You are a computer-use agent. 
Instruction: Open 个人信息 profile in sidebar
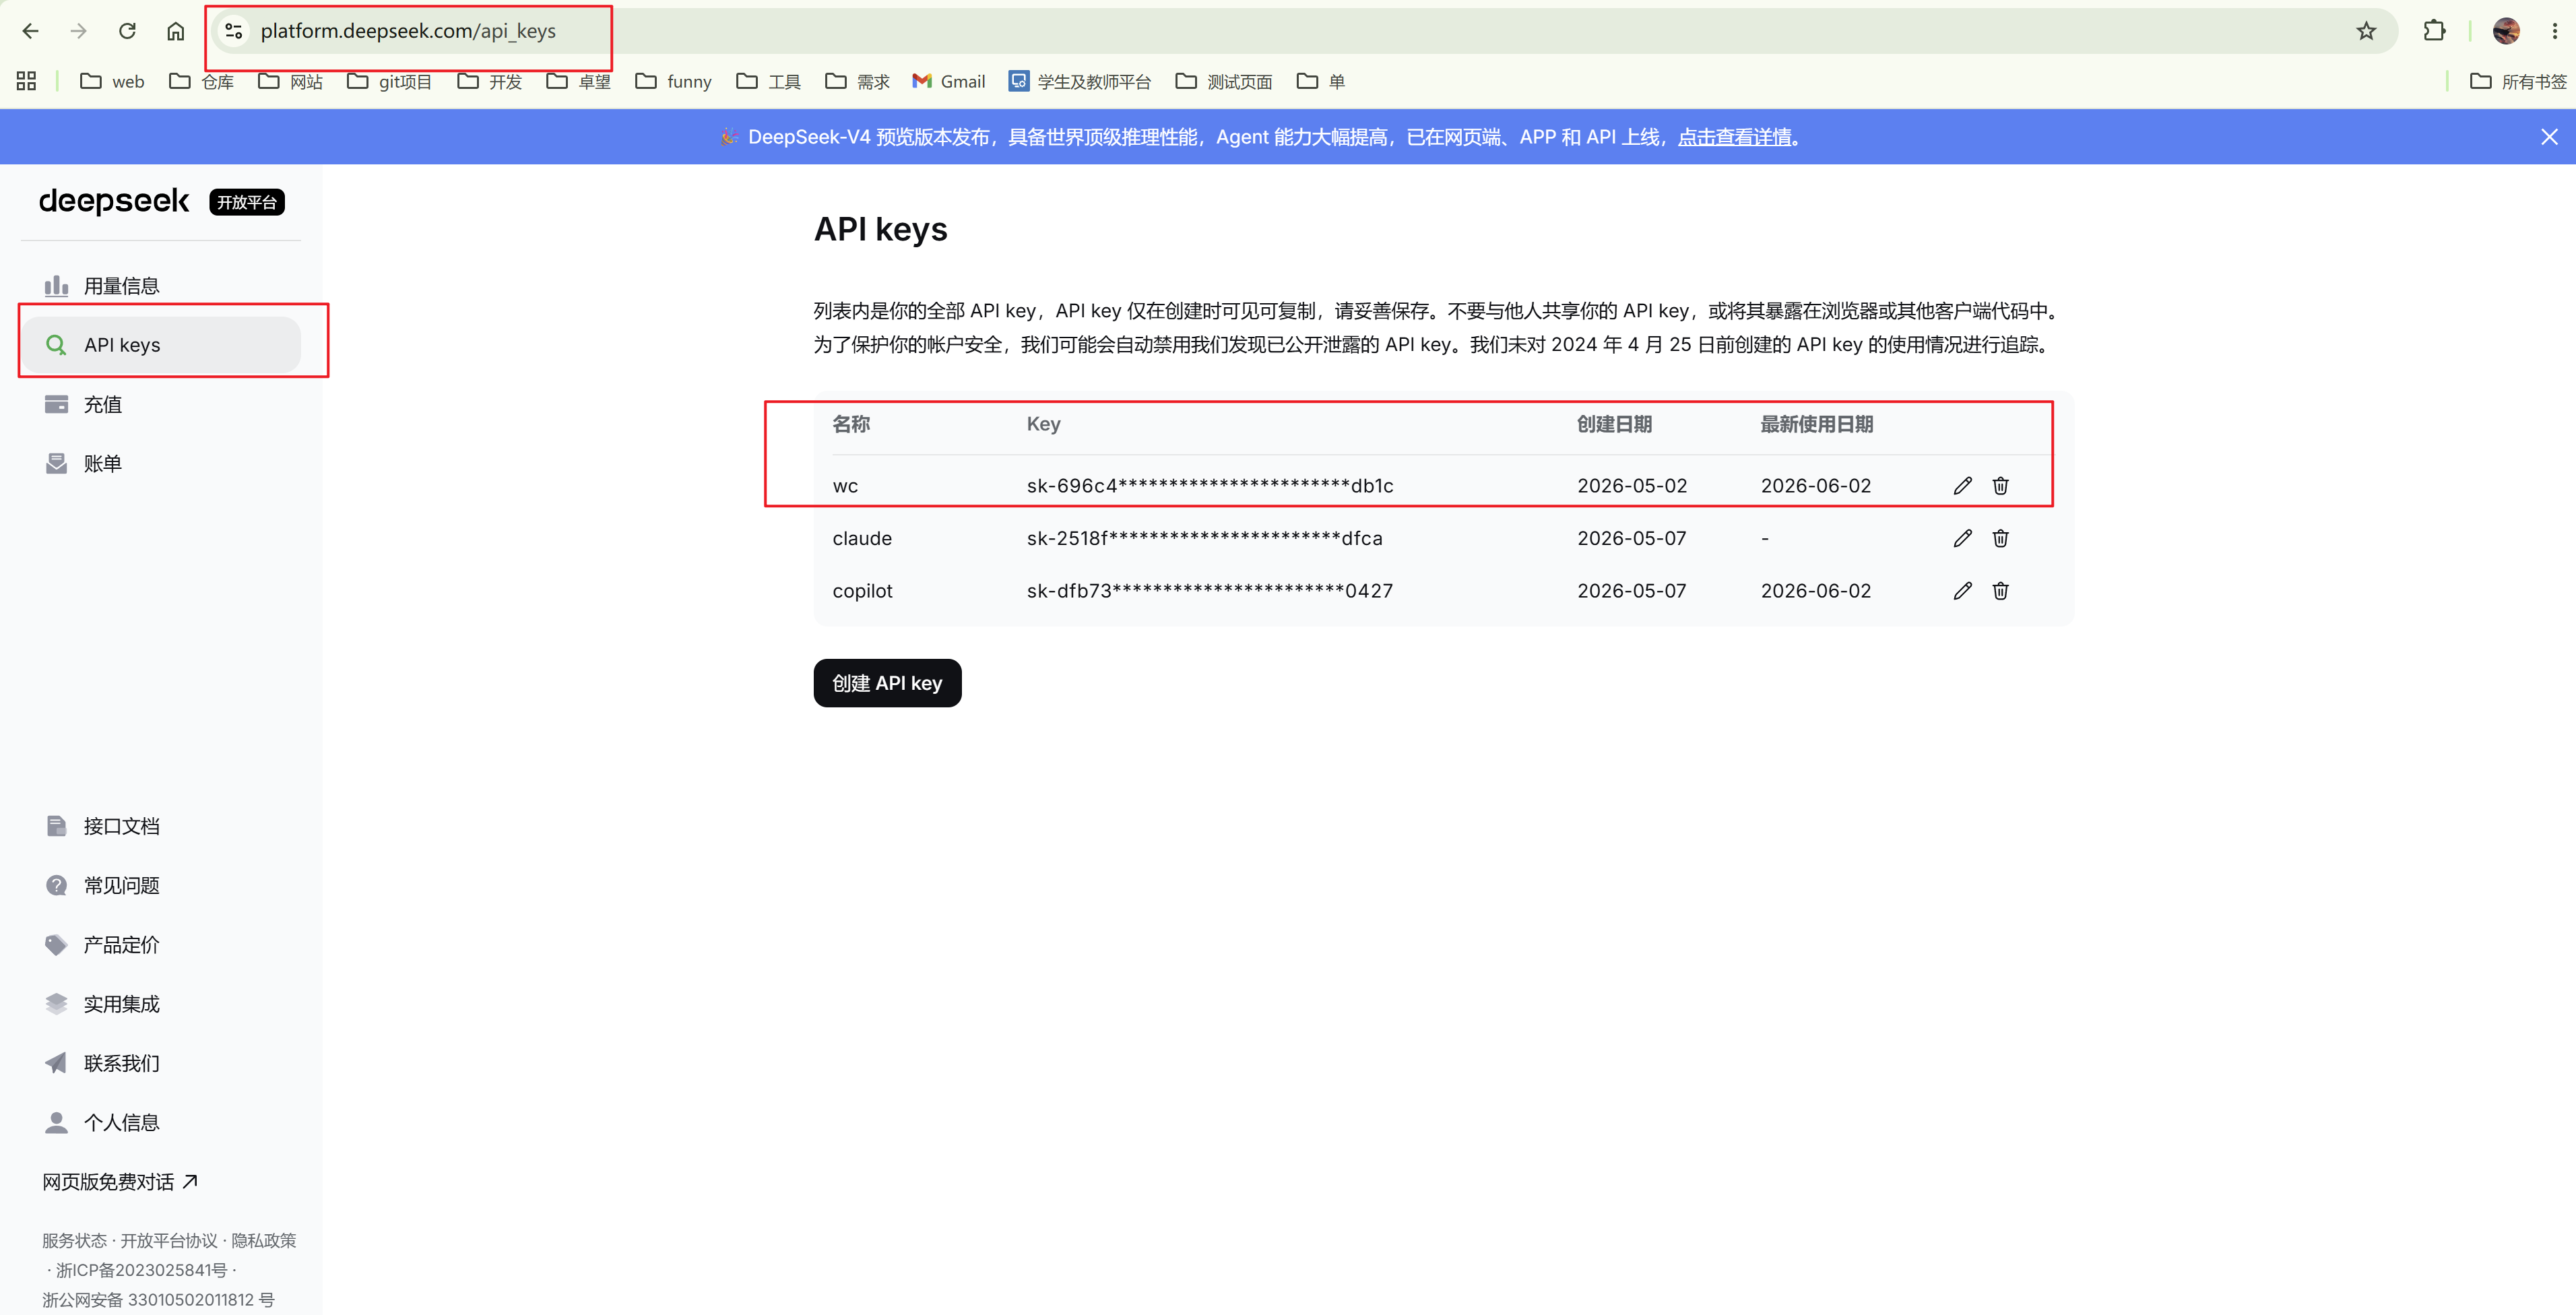click(x=161, y=1122)
